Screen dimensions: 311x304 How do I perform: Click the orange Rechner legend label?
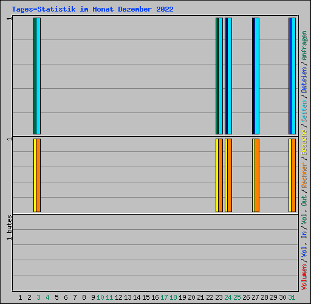[x=304, y=175]
